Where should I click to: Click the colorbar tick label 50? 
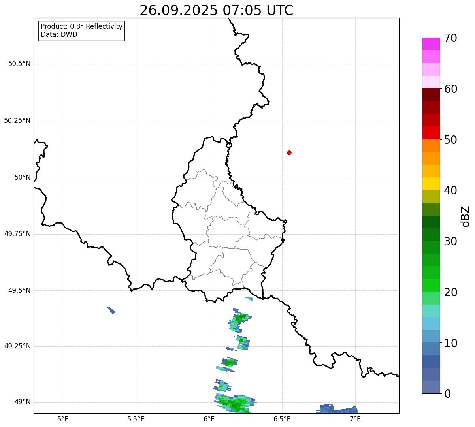click(450, 140)
